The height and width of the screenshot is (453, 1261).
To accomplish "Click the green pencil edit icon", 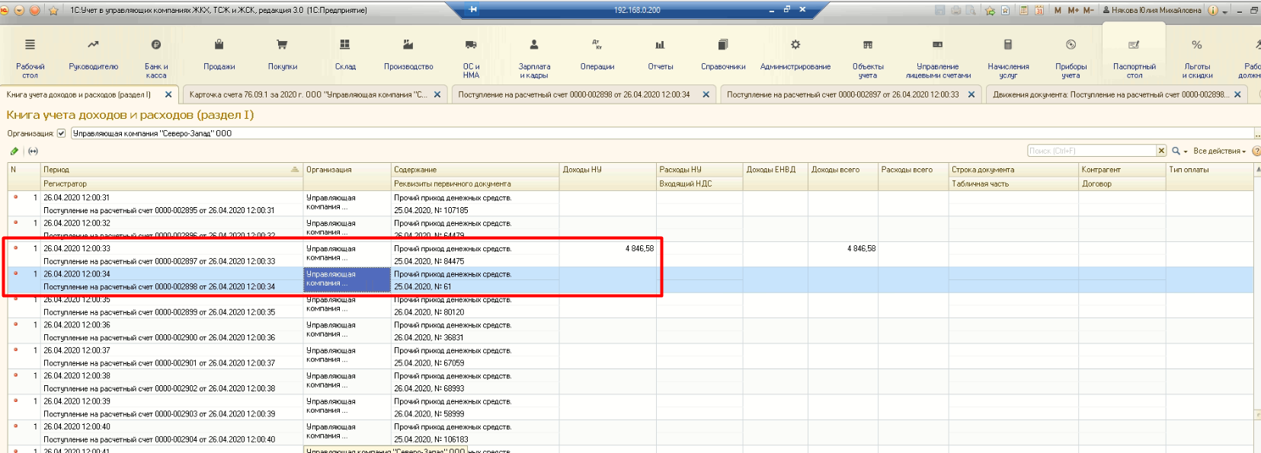I will coord(14,151).
